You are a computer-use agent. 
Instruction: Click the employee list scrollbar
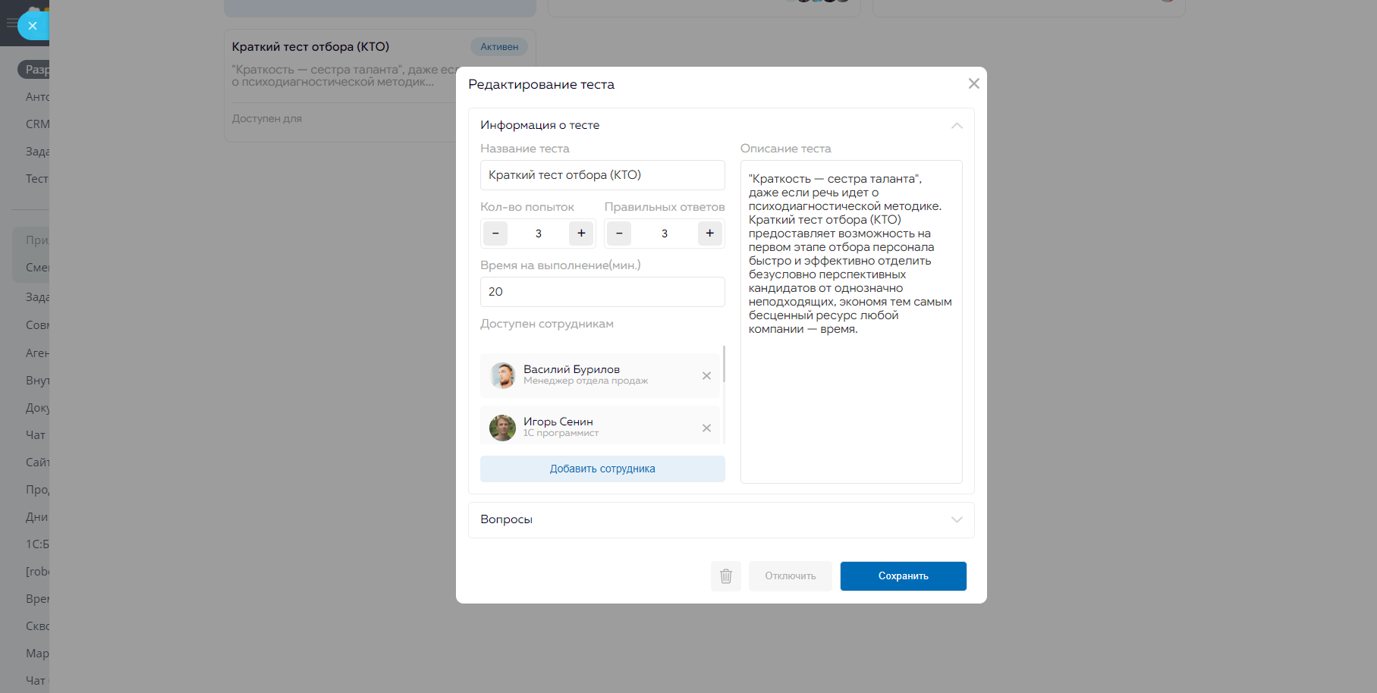[x=724, y=365]
